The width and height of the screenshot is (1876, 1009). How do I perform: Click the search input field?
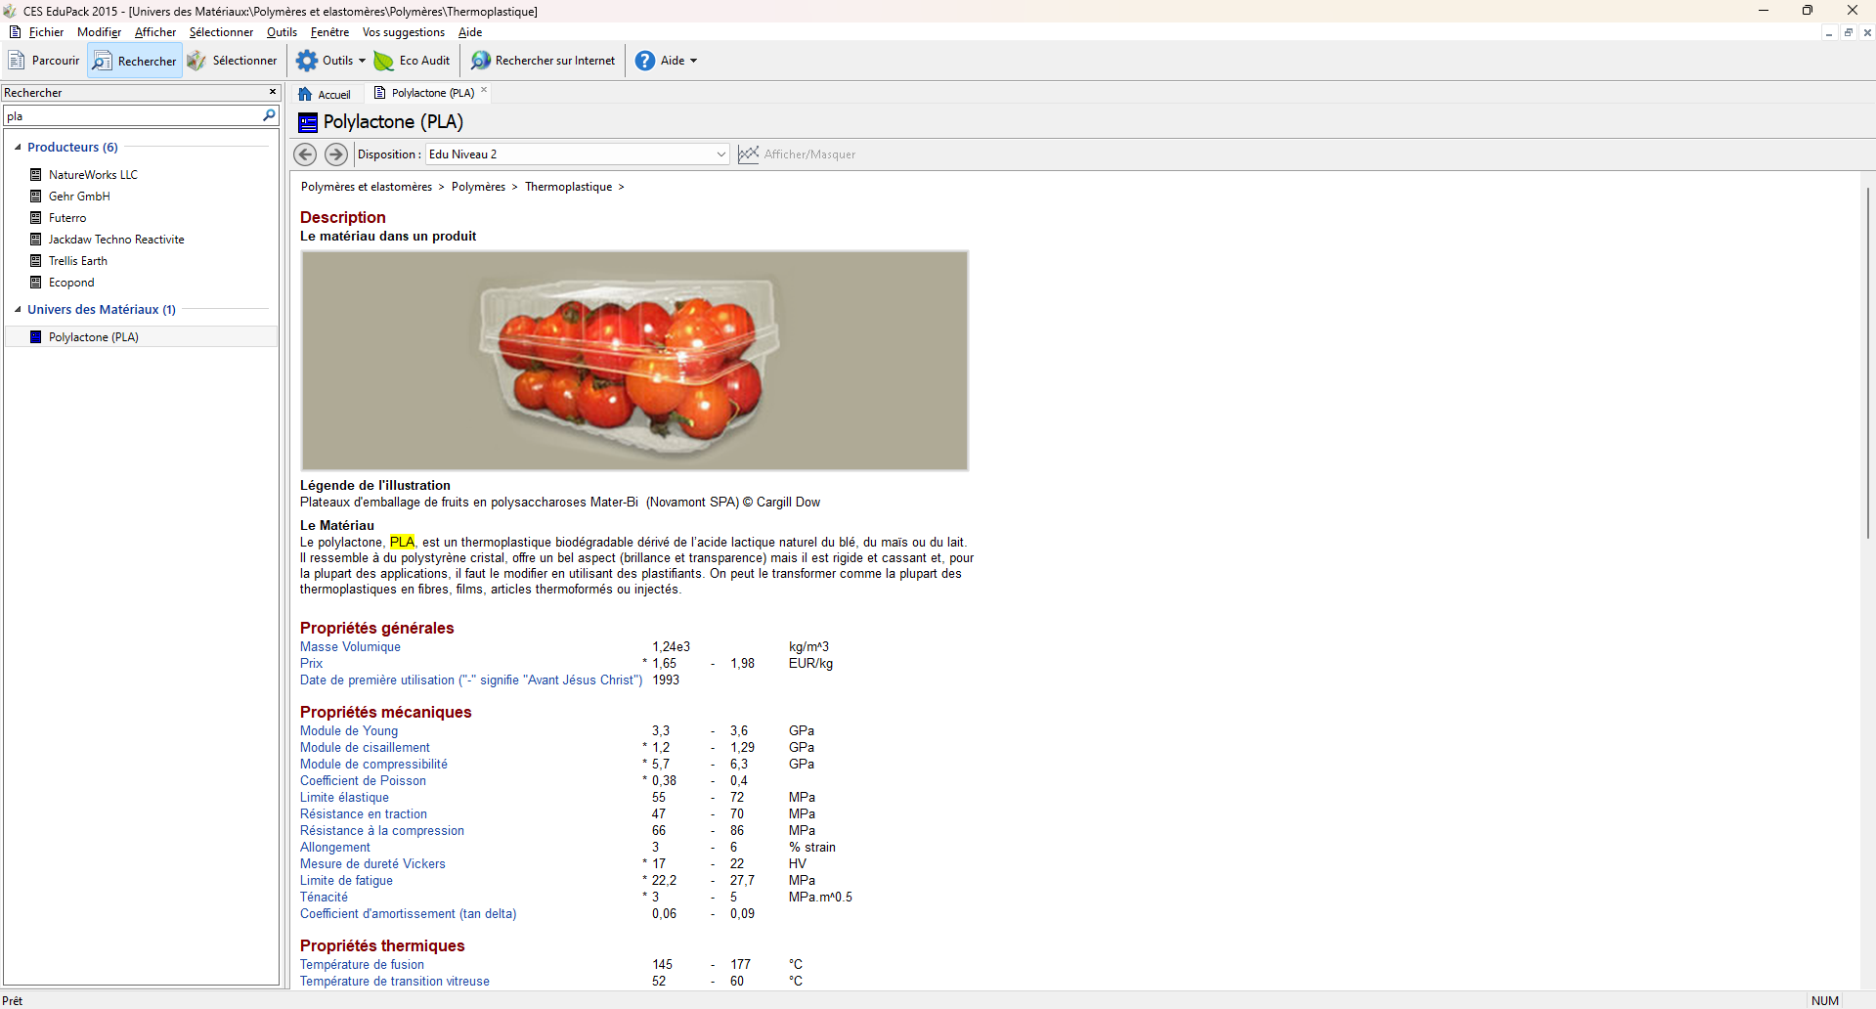pyautogui.click(x=132, y=116)
